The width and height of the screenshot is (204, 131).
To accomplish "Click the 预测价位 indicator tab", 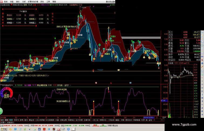I will [103, 120].
